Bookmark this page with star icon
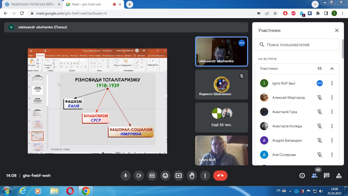Image resolution: width=348 pixels, height=196 pixels. [x=275, y=13]
